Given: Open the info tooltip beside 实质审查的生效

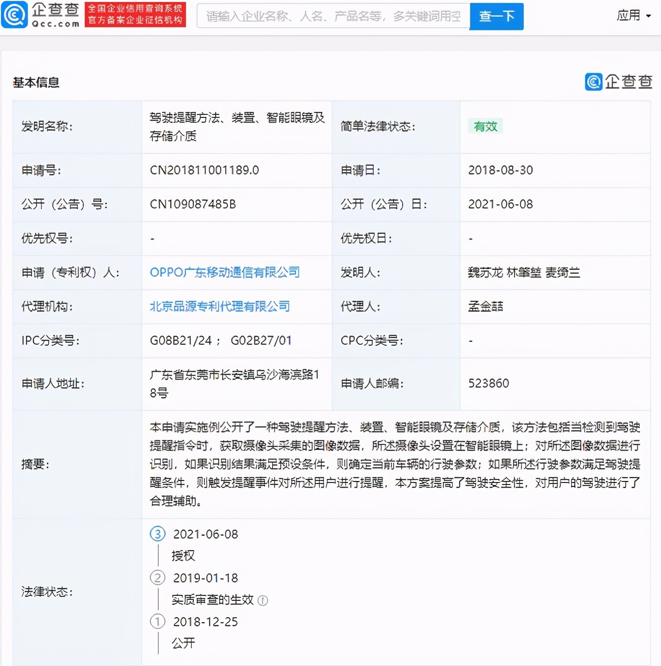Looking at the screenshot, I should click(263, 600).
